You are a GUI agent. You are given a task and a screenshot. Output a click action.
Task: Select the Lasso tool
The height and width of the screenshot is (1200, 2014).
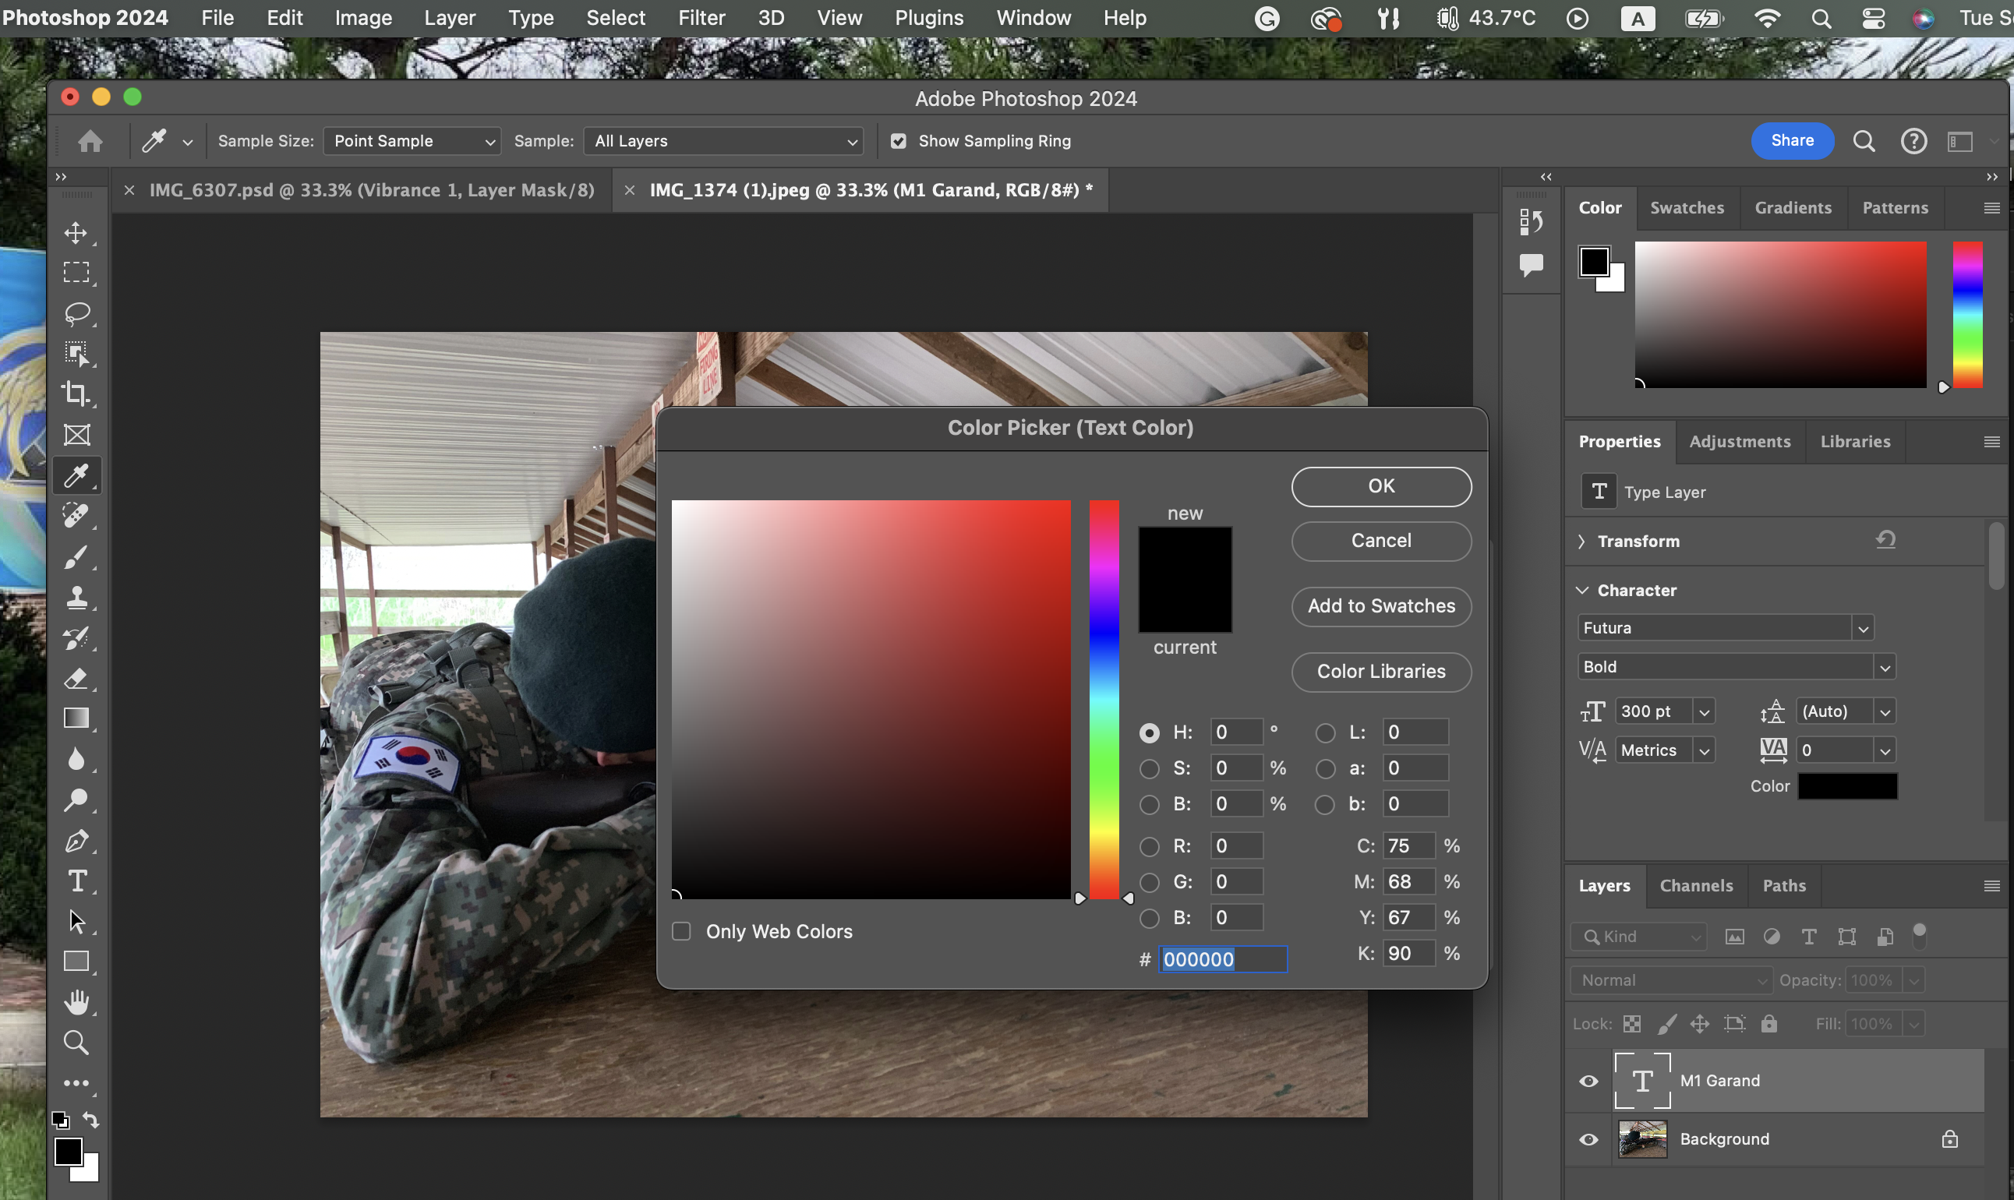pyautogui.click(x=77, y=313)
